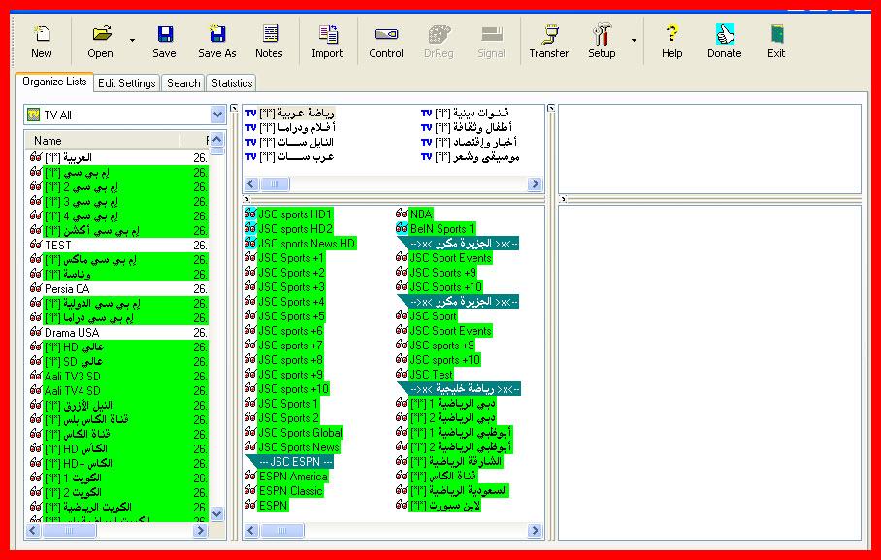The width and height of the screenshot is (881, 560).
Task: Click the TV icon beside قنوات دينية
Action: point(427,113)
